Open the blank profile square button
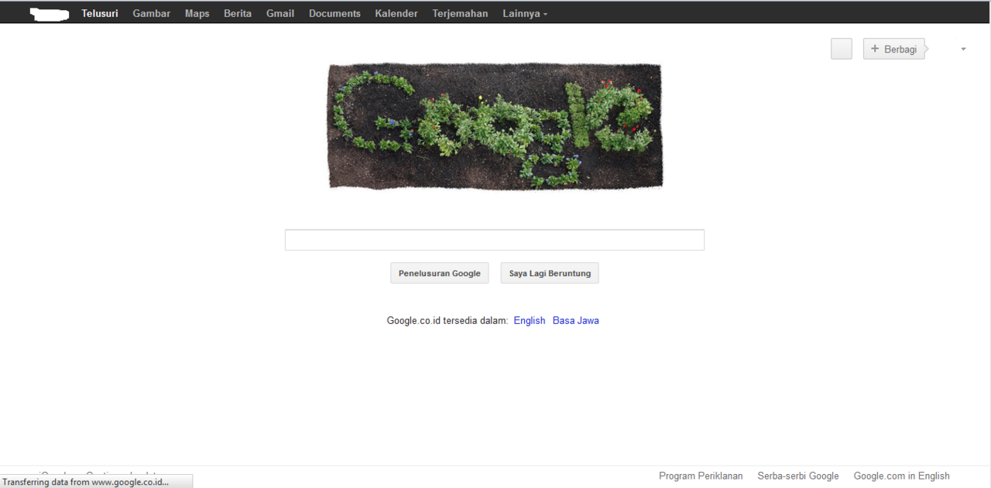Screen dimensions: 991x488 tap(842, 49)
